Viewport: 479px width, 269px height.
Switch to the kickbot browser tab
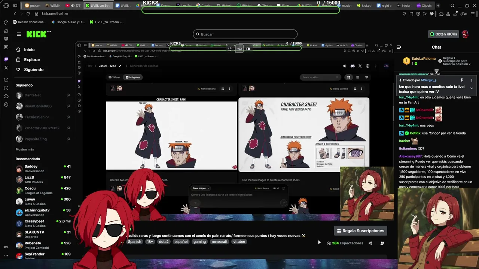click(365, 6)
